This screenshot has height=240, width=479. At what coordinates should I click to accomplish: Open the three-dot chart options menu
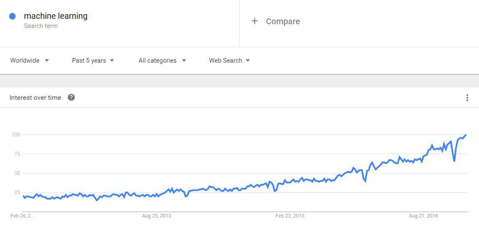click(x=467, y=98)
